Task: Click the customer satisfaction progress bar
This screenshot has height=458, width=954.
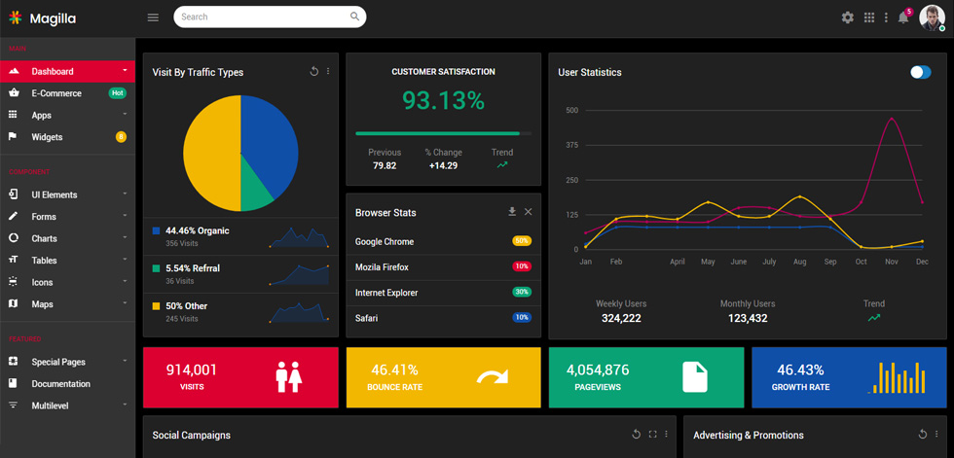Action: [x=444, y=133]
